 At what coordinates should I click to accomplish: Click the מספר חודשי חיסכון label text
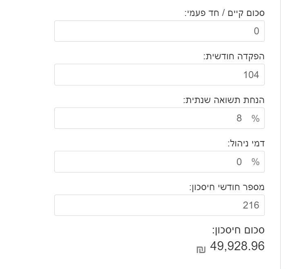(227, 187)
